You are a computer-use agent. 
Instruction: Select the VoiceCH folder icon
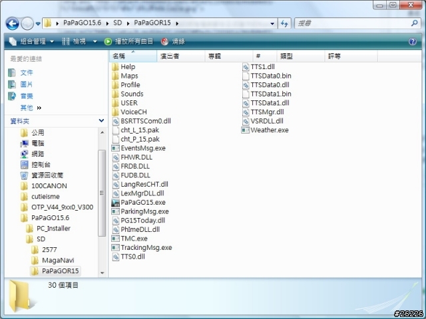pyautogui.click(x=115, y=112)
